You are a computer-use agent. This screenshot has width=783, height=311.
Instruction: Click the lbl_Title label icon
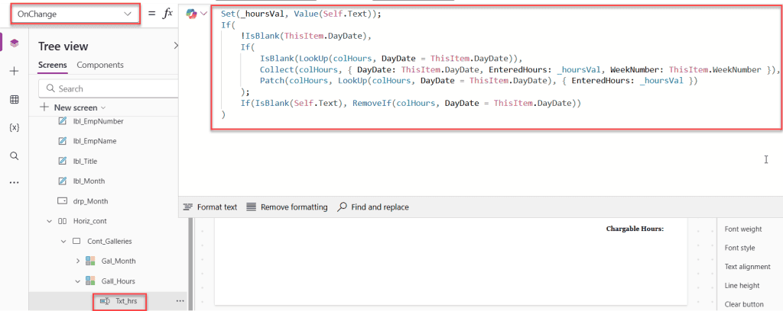(63, 162)
